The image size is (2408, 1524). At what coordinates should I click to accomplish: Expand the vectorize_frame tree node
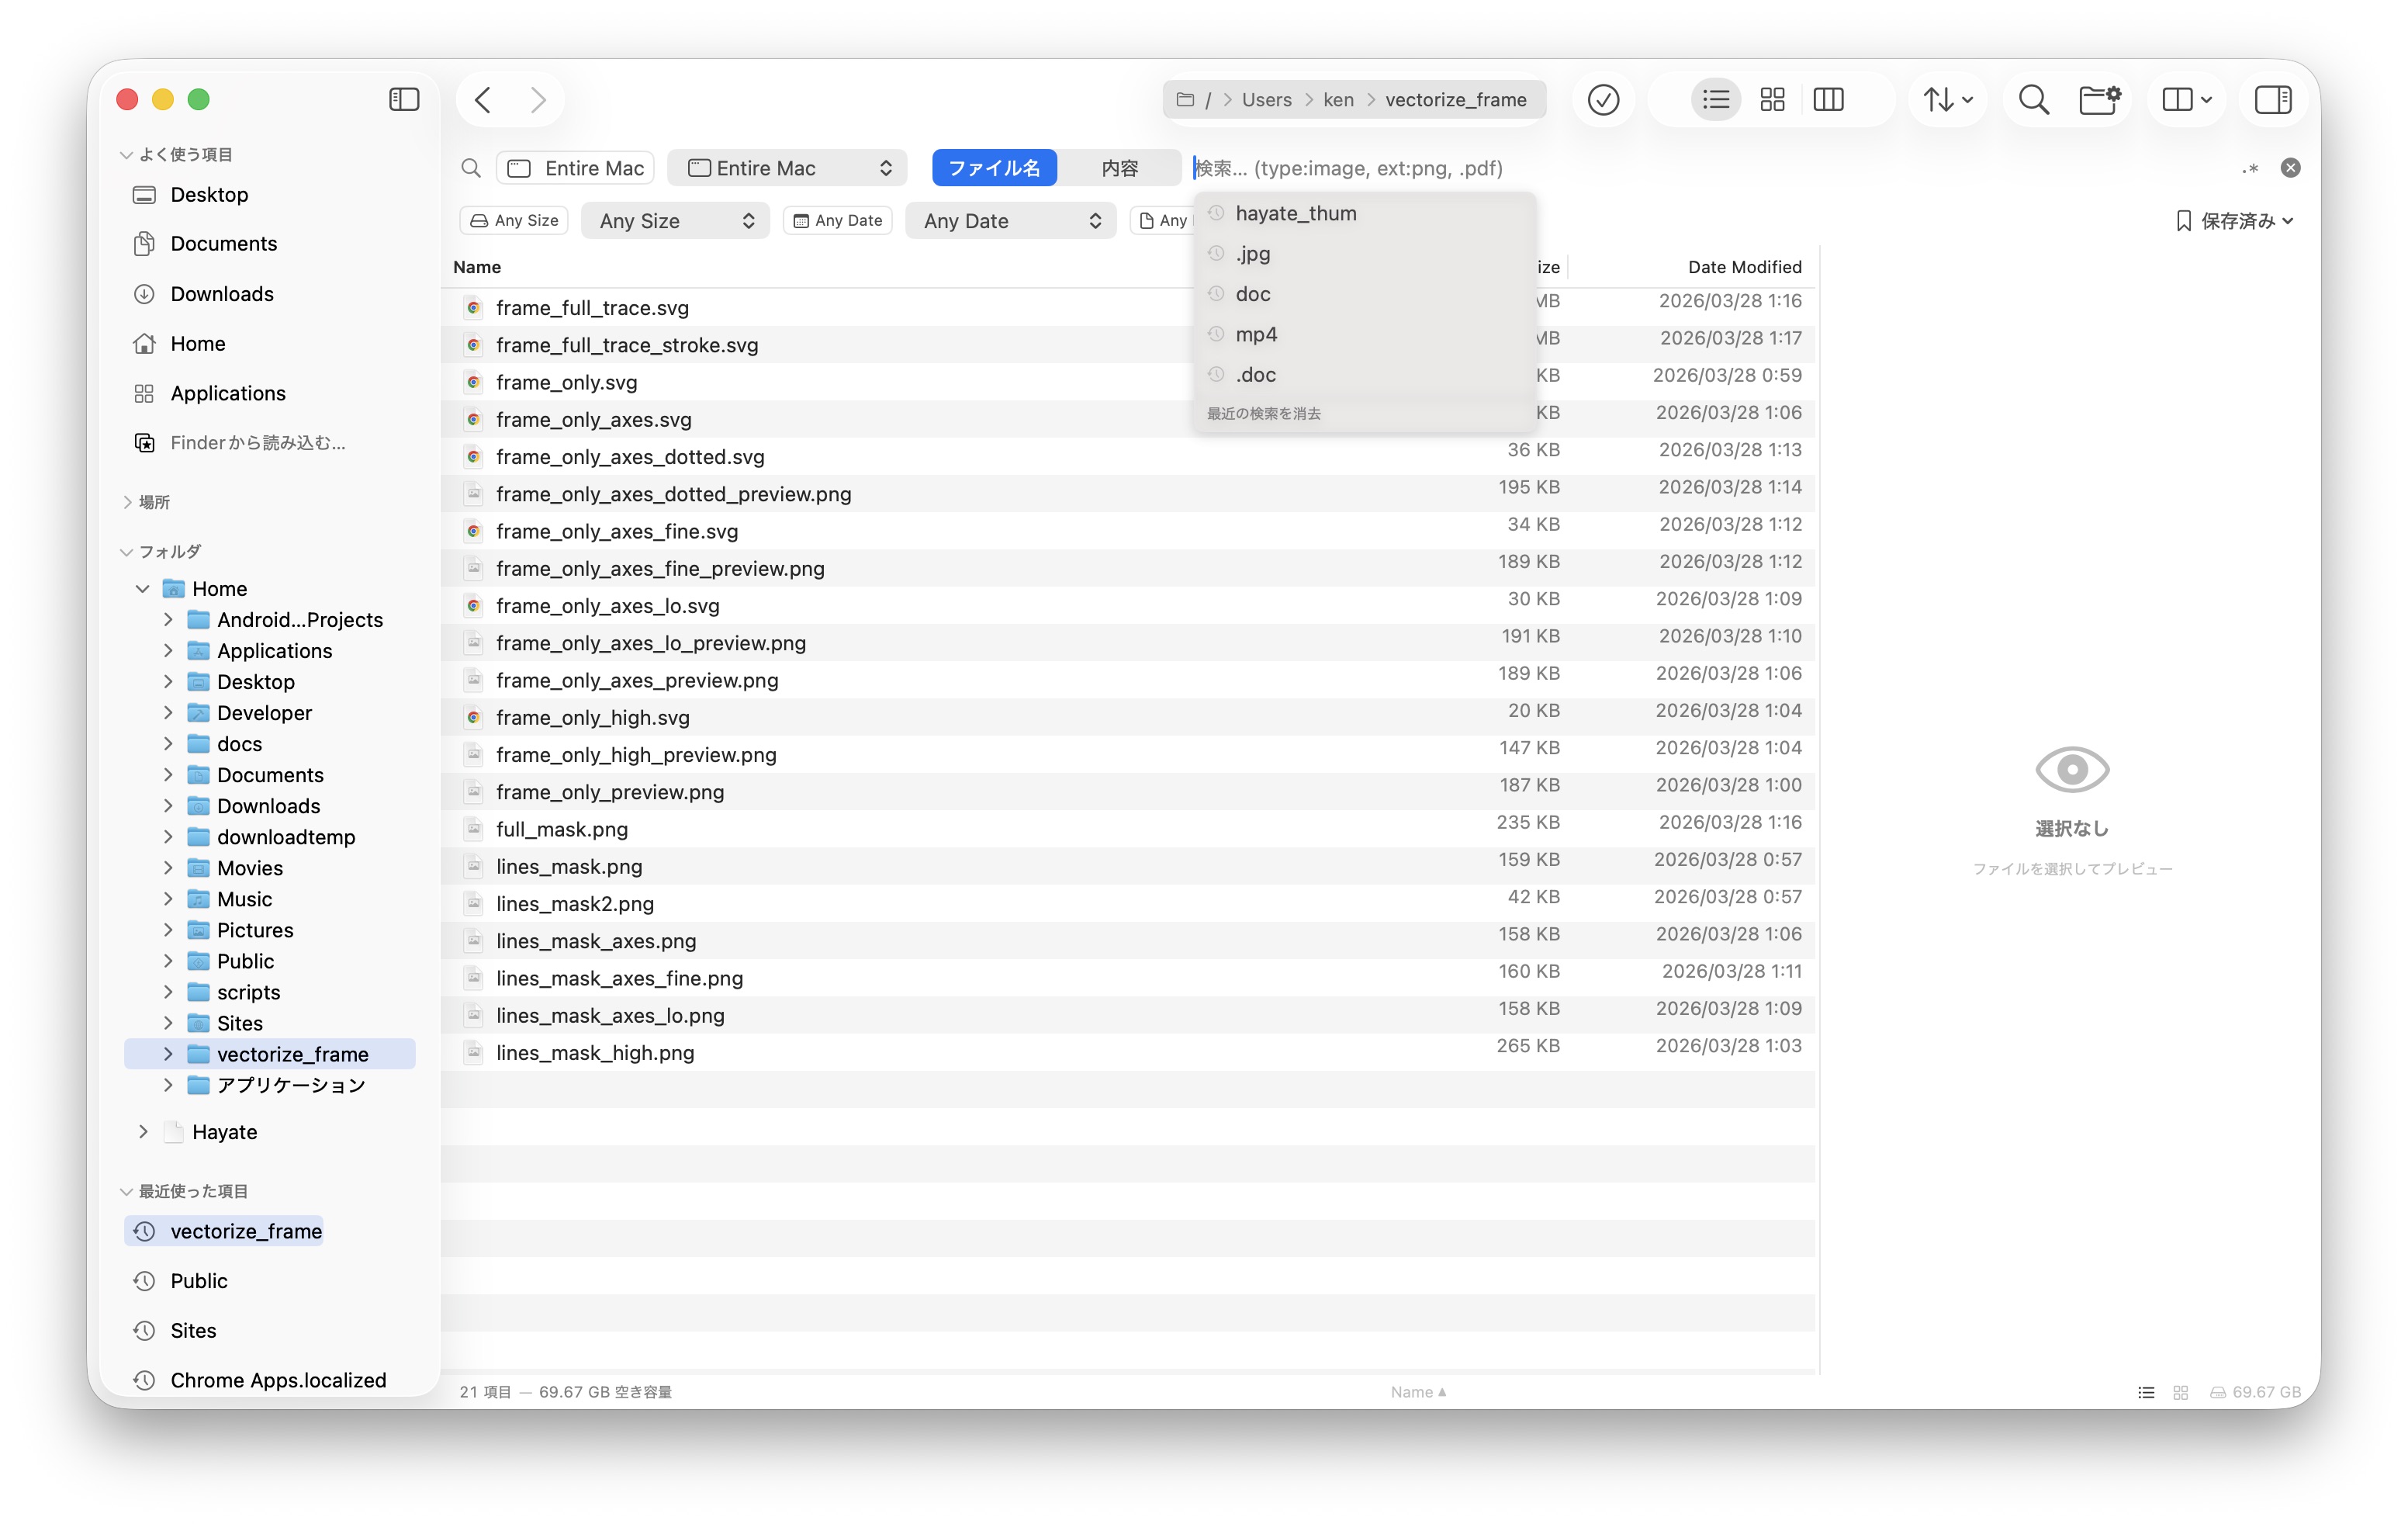(168, 1053)
